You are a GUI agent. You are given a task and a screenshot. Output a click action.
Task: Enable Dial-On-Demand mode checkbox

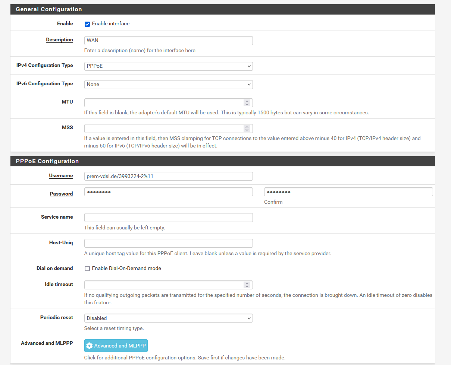click(87, 269)
